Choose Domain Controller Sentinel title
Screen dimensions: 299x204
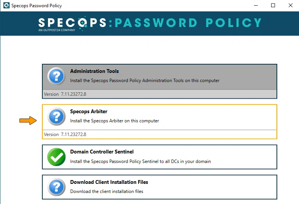coord(102,152)
